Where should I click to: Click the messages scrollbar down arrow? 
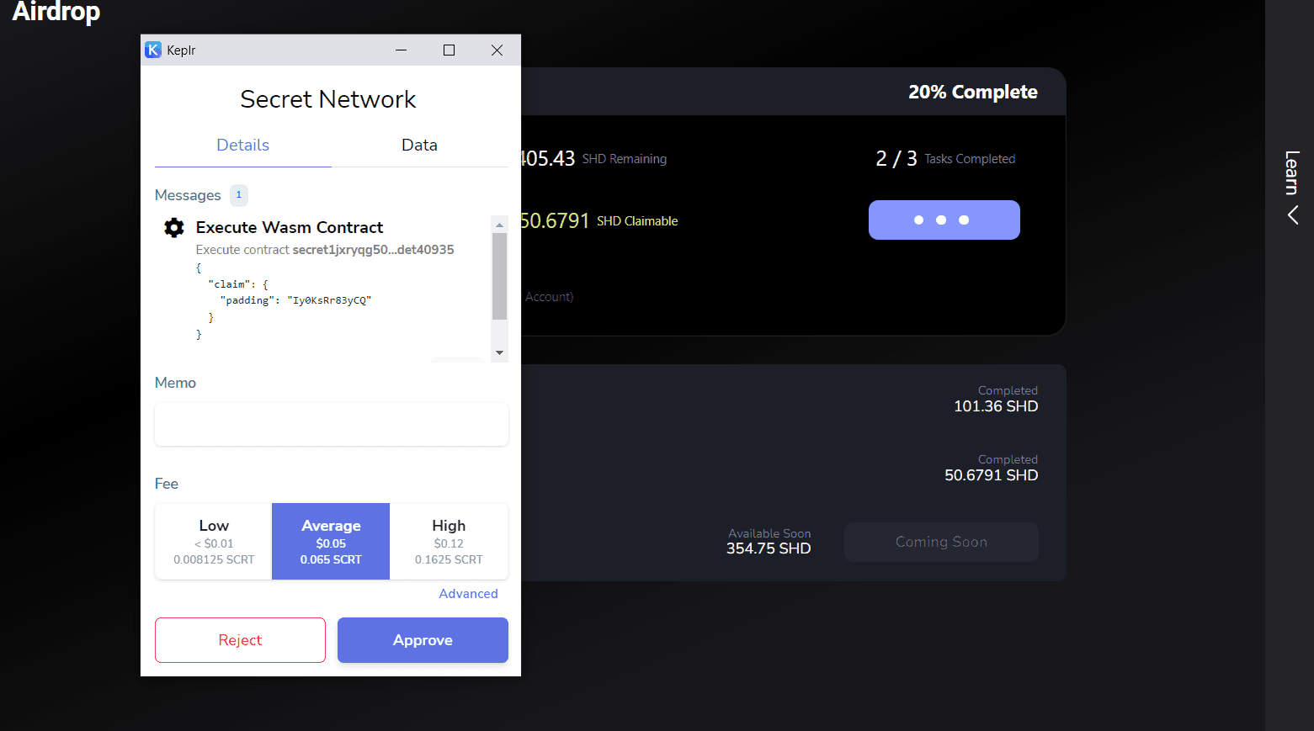(500, 353)
